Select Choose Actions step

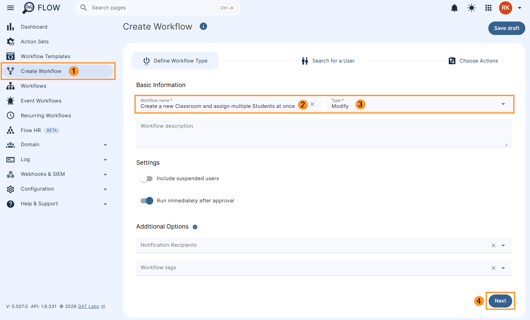point(473,61)
